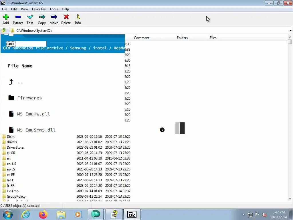Click the Info toolbar icon

[x=78, y=17]
